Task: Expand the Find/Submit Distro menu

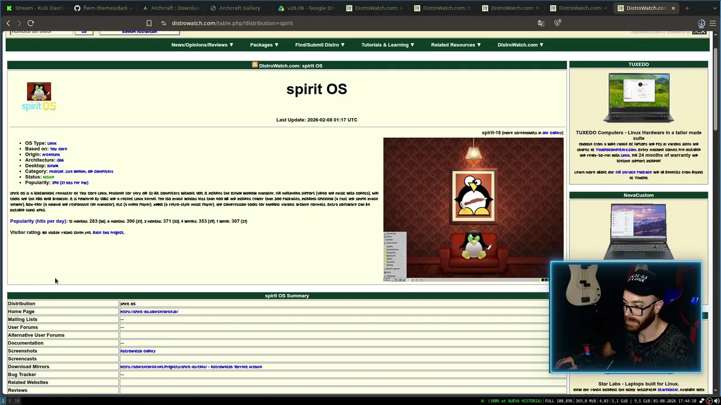Action: (x=320, y=45)
